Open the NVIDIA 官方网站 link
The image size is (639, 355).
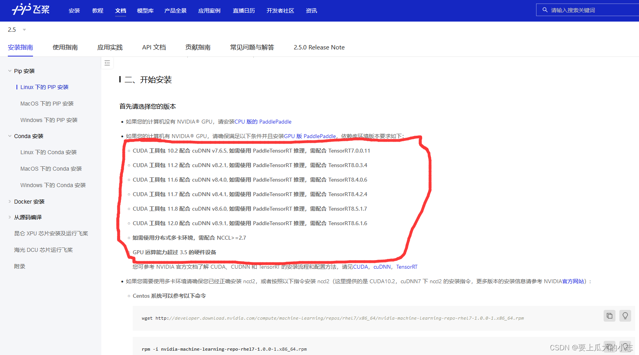pyautogui.click(x=573, y=281)
